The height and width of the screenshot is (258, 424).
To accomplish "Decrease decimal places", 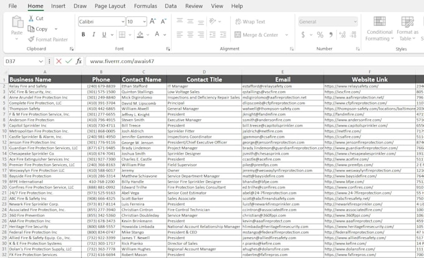I will (x=353, y=35).
